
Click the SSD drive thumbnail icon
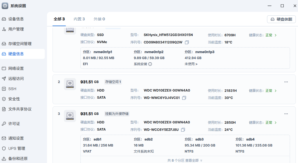70,31
